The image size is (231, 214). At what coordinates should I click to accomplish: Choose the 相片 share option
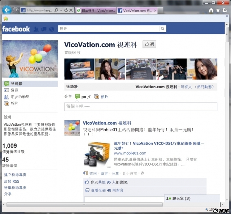pyautogui.click(x=101, y=97)
